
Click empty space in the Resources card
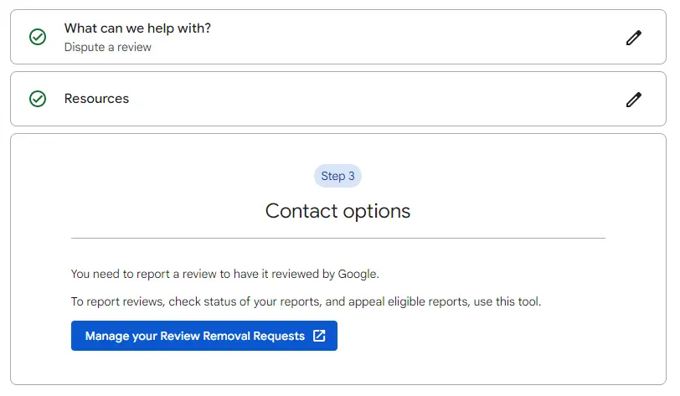(377, 99)
